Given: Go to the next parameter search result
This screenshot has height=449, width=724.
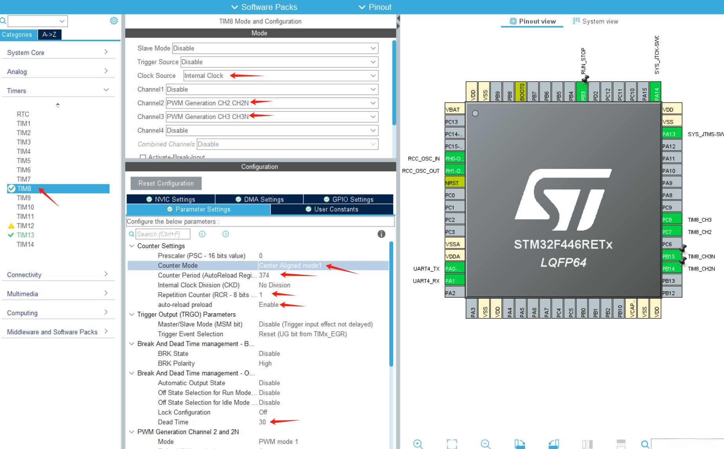Looking at the screenshot, I should pos(226,234).
